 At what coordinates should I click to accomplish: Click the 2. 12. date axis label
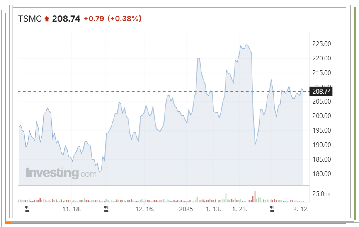tap(301, 209)
